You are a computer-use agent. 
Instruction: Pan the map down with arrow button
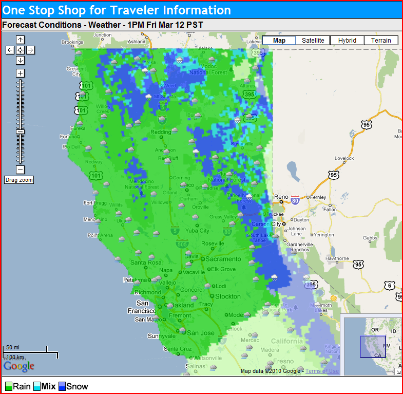[20, 60]
